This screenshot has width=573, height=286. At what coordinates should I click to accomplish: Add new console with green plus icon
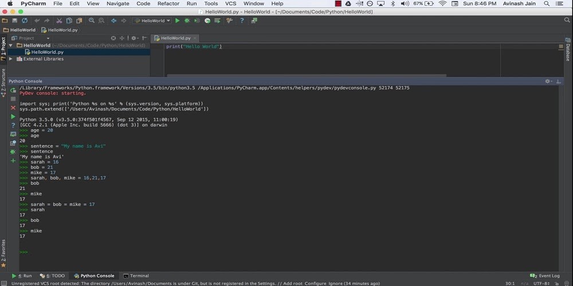pos(13,161)
